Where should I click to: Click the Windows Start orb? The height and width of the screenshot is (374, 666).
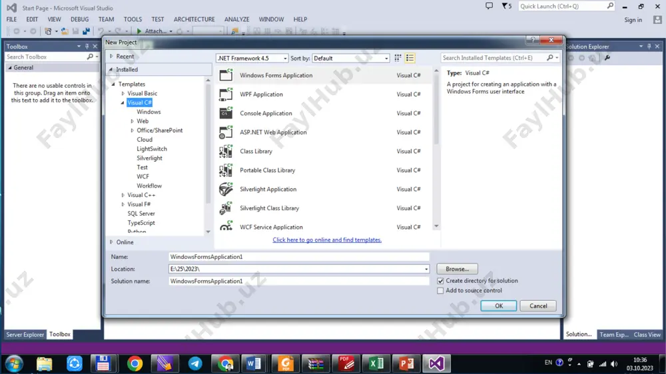point(14,364)
